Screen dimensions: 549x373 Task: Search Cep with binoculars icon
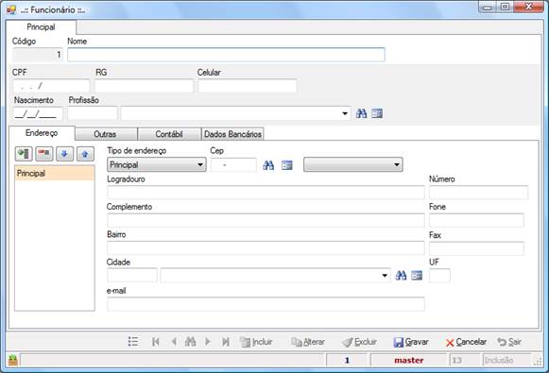coord(268,165)
